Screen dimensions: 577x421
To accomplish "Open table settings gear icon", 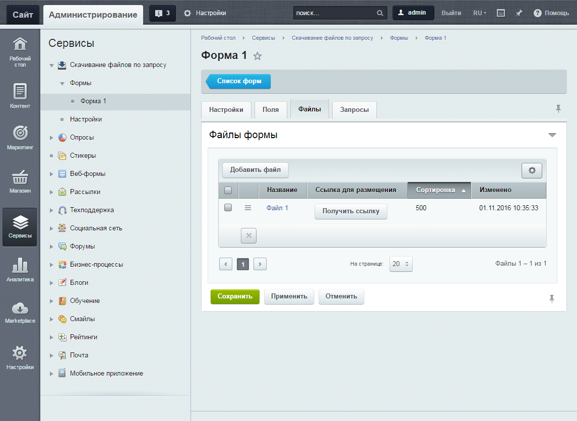I will (532, 170).
